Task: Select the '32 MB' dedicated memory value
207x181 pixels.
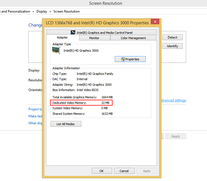Action: coord(105,103)
